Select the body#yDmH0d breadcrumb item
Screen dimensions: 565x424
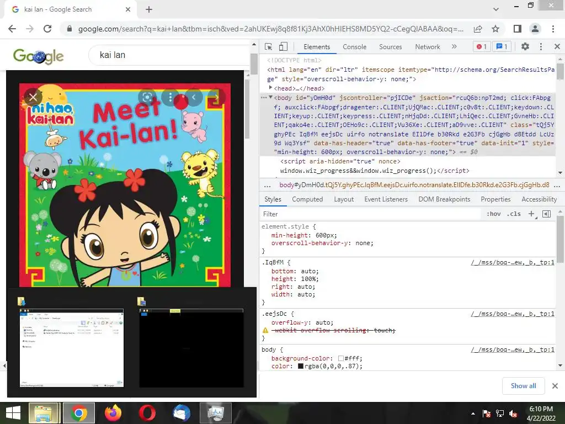tap(414, 185)
